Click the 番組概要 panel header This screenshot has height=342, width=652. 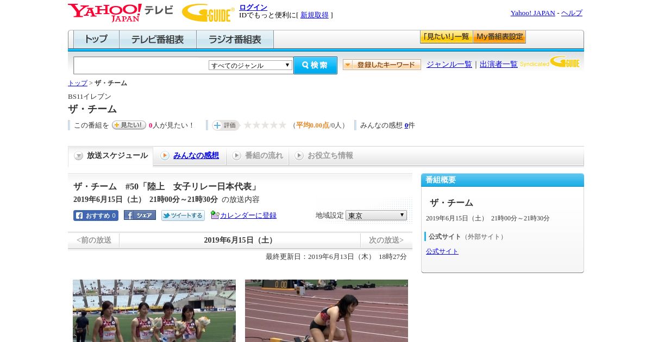point(503,180)
